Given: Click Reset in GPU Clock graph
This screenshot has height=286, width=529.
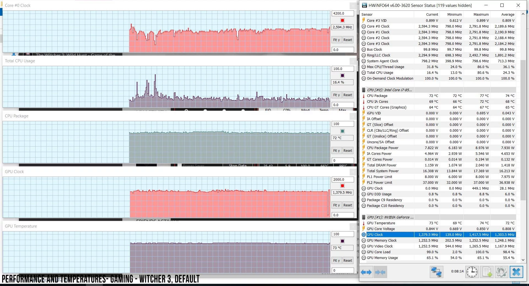Looking at the screenshot, I should click(x=348, y=205).
